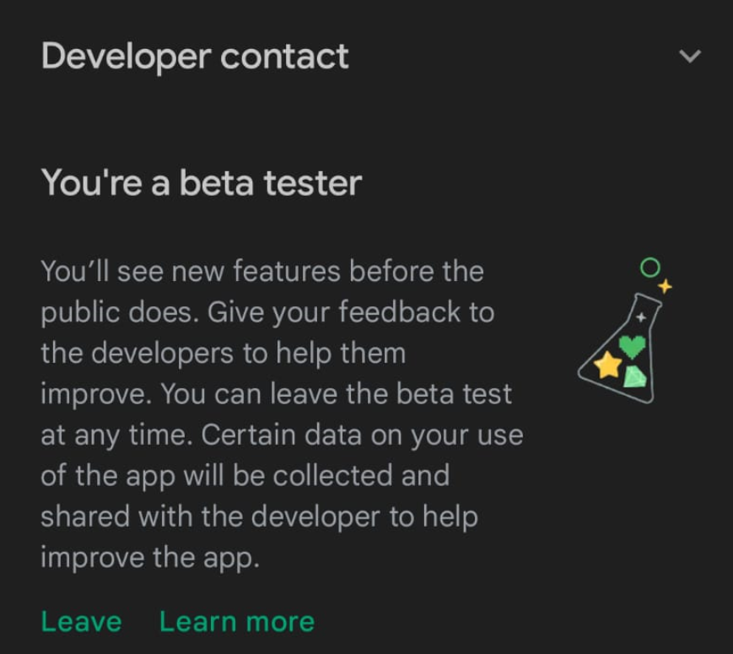The width and height of the screenshot is (733, 654).
Task: Leave the beta program
Action: [81, 622]
